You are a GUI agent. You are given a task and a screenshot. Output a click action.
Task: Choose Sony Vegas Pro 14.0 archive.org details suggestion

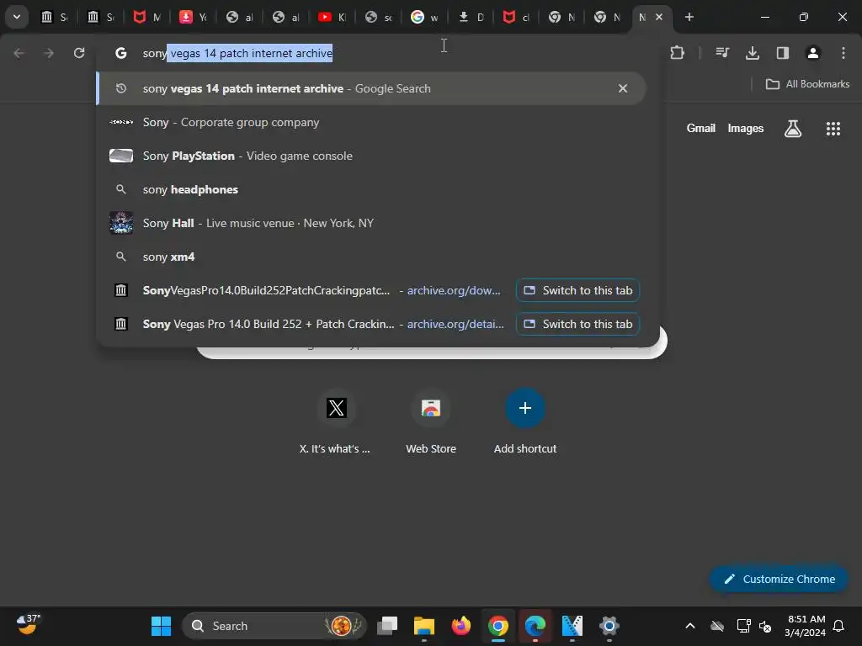(323, 324)
